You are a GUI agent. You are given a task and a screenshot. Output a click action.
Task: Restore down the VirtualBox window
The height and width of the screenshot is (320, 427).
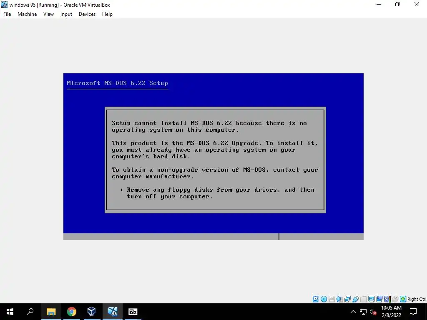click(397, 4)
